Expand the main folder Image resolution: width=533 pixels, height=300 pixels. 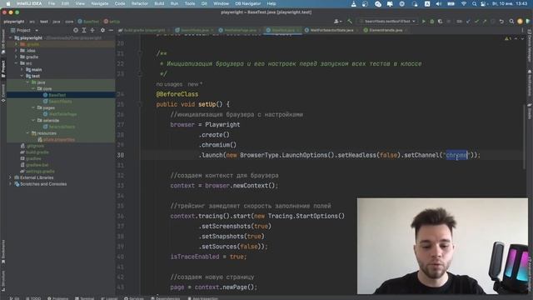22,69
